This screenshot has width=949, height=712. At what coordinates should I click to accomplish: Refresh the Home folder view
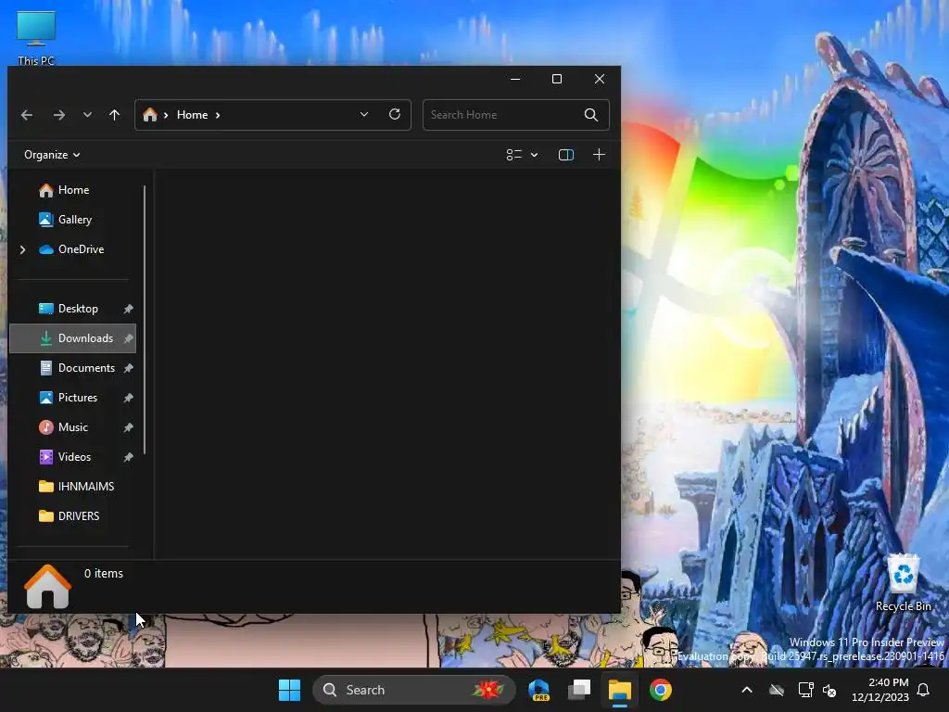tap(395, 114)
